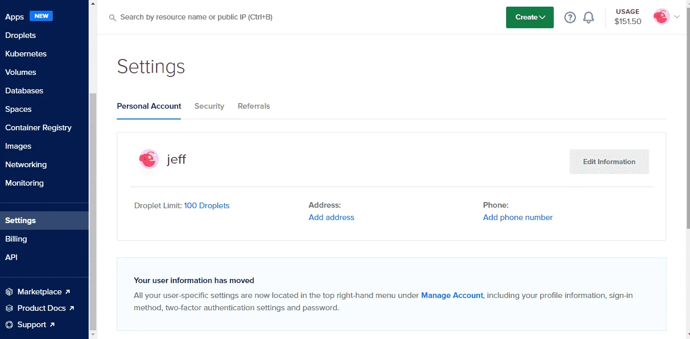690x339 pixels.
Task: Click the 100 Droplets limit link
Action: pos(206,206)
